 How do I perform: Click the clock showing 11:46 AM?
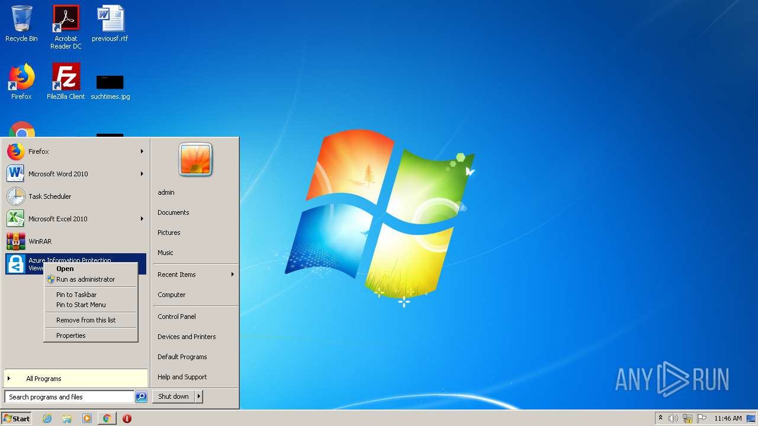[728, 418]
